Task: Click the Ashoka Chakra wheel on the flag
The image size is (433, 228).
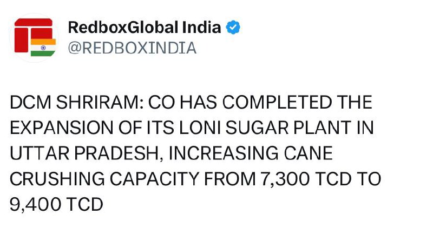Action: pos(43,48)
